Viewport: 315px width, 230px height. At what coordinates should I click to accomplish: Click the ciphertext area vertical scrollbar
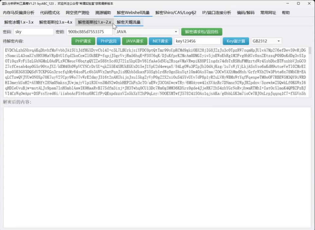click(310, 72)
